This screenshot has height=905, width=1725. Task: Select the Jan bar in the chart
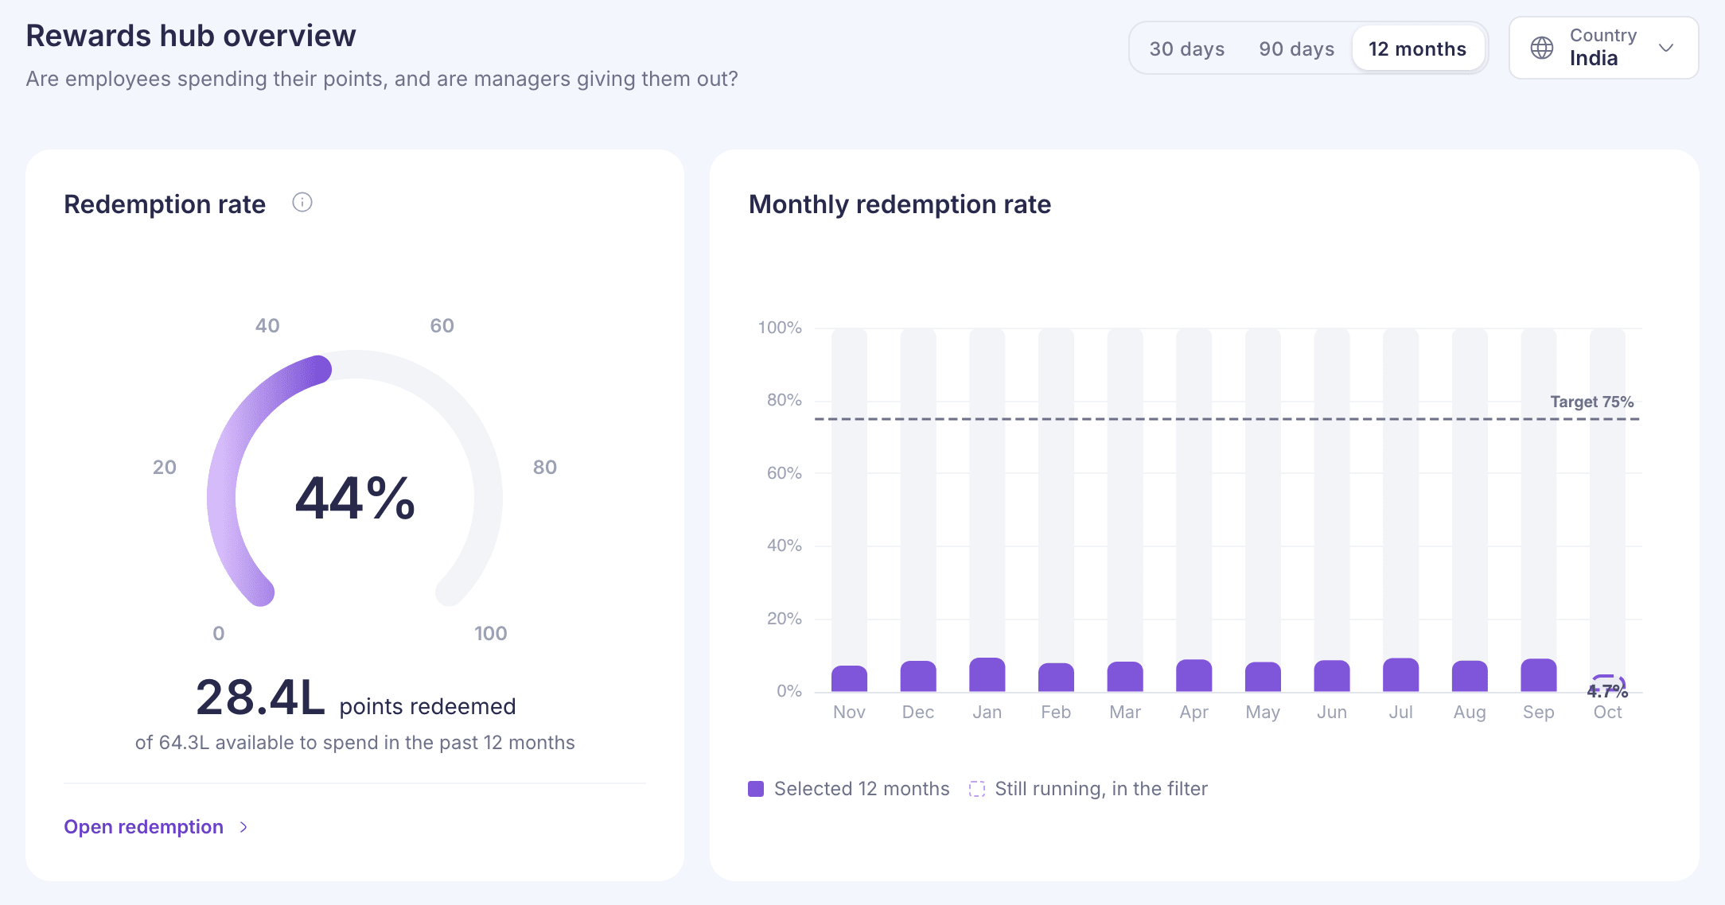pyautogui.click(x=987, y=674)
